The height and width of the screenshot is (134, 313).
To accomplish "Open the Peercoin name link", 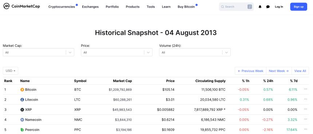I will (x=32, y=130).
